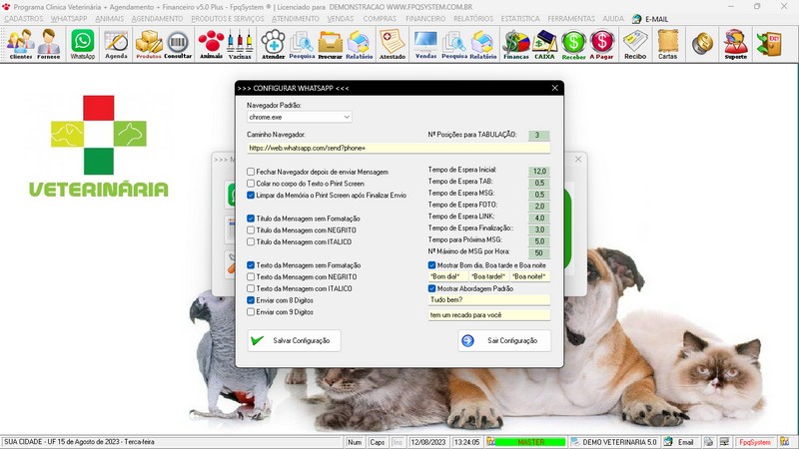
Task: Click FpqSystem in the status bar
Action: (x=755, y=442)
